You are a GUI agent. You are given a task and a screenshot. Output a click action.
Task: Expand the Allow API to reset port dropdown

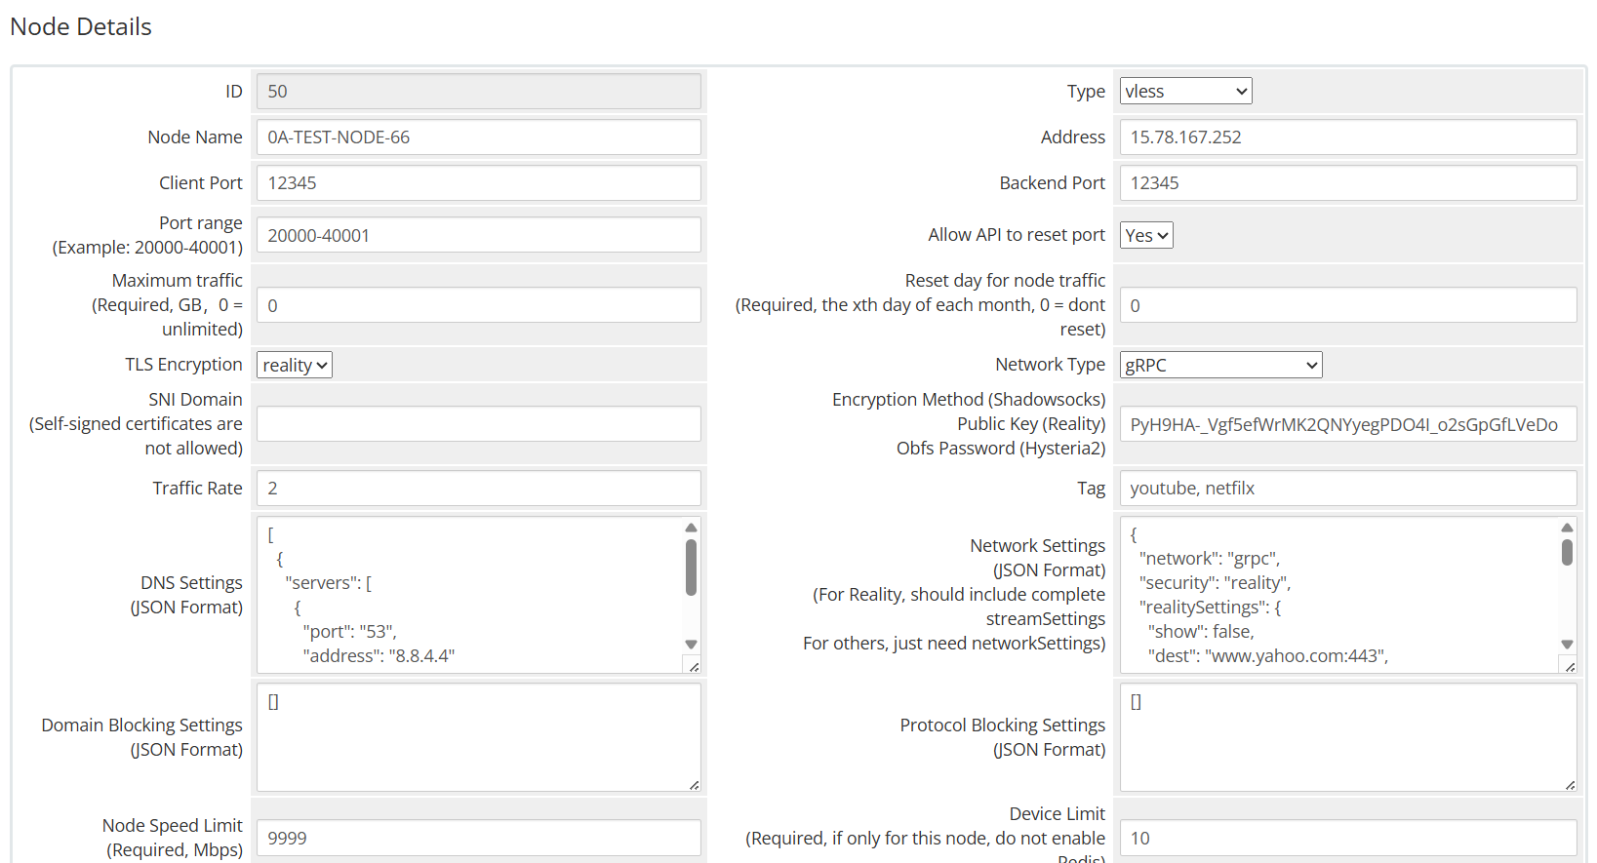click(x=1145, y=235)
